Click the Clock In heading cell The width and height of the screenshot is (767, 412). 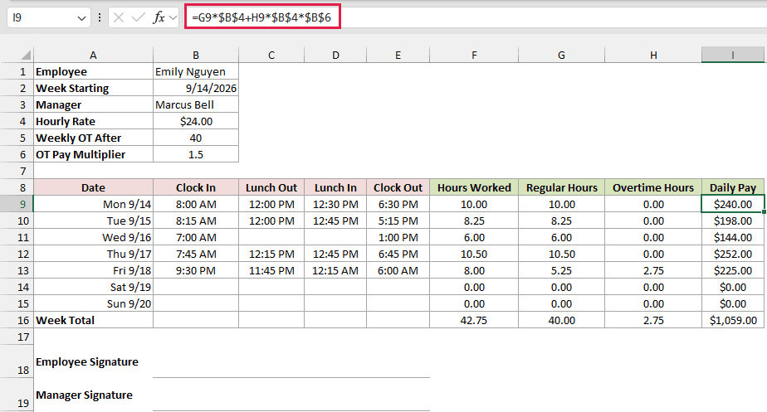[x=196, y=187]
